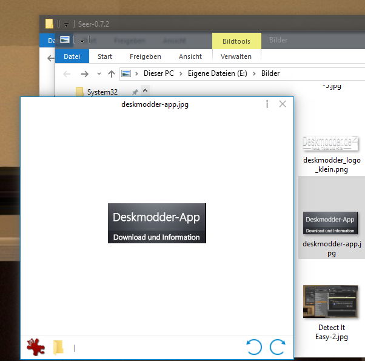Expand chevron after Dieser PC breadcrumb
Image resolution: width=365 pixels, height=361 pixels.
point(181,73)
